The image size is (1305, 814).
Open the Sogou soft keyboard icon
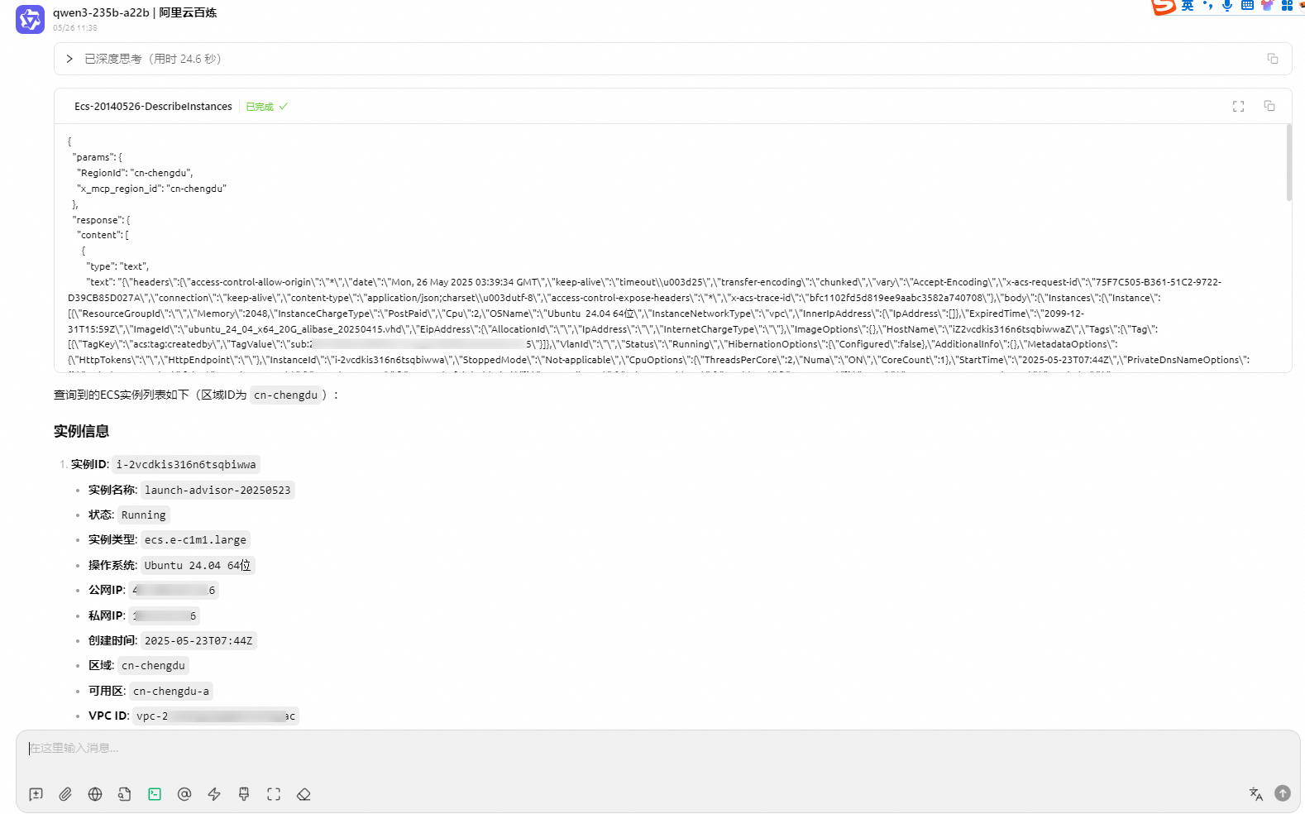(x=1247, y=6)
